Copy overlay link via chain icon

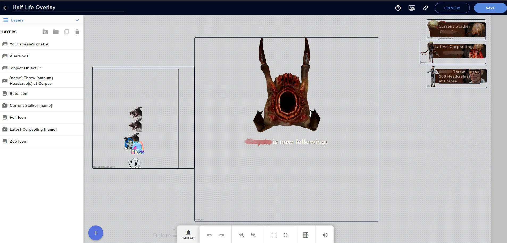(426, 8)
